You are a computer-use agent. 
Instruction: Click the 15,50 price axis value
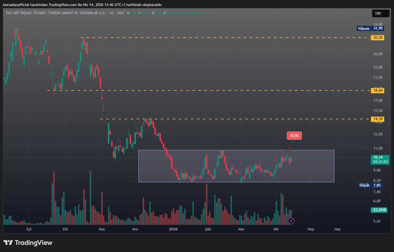point(378,111)
